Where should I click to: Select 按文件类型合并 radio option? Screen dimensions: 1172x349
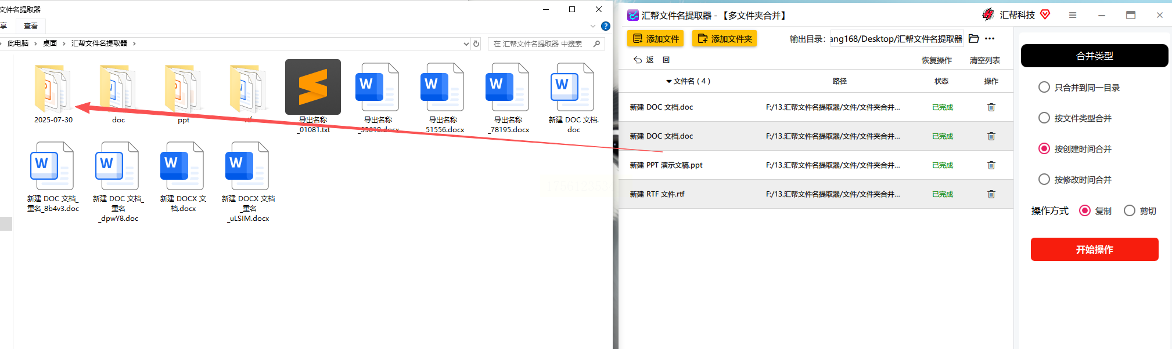click(x=1044, y=118)
